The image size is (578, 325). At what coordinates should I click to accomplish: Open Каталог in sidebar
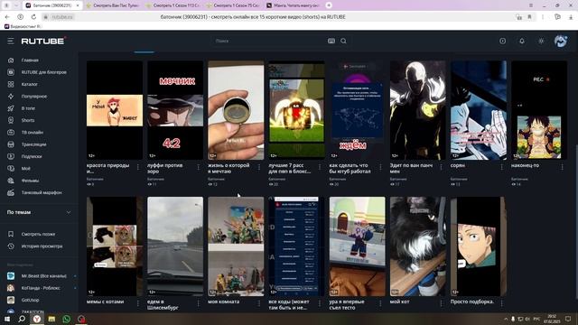point(30,84)
